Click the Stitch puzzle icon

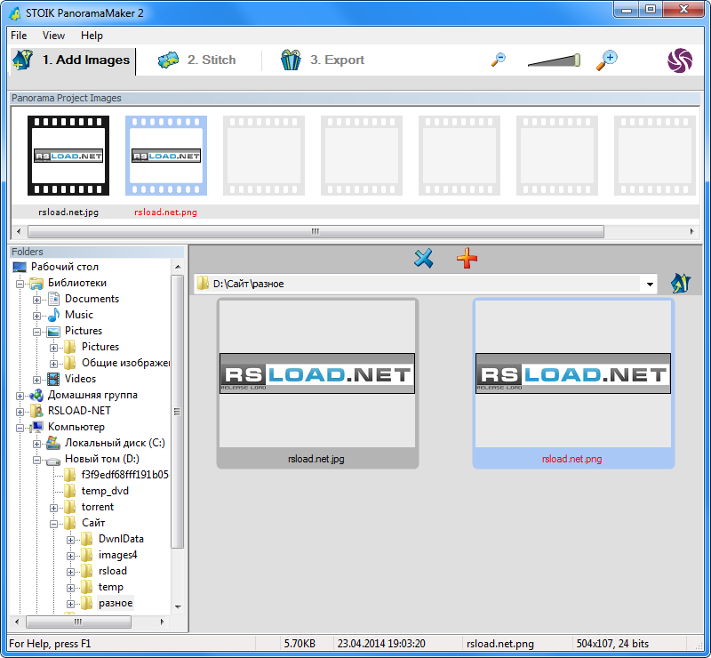point(168,60)
